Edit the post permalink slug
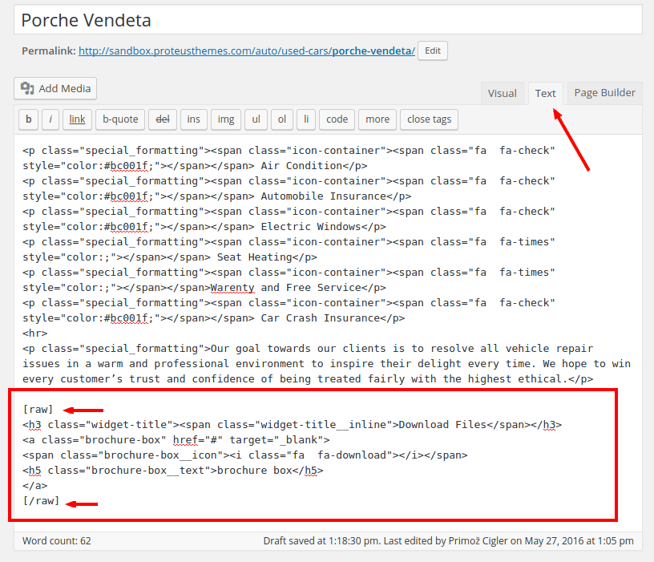This screenshot has height=562, width=654. pos(432,51)
